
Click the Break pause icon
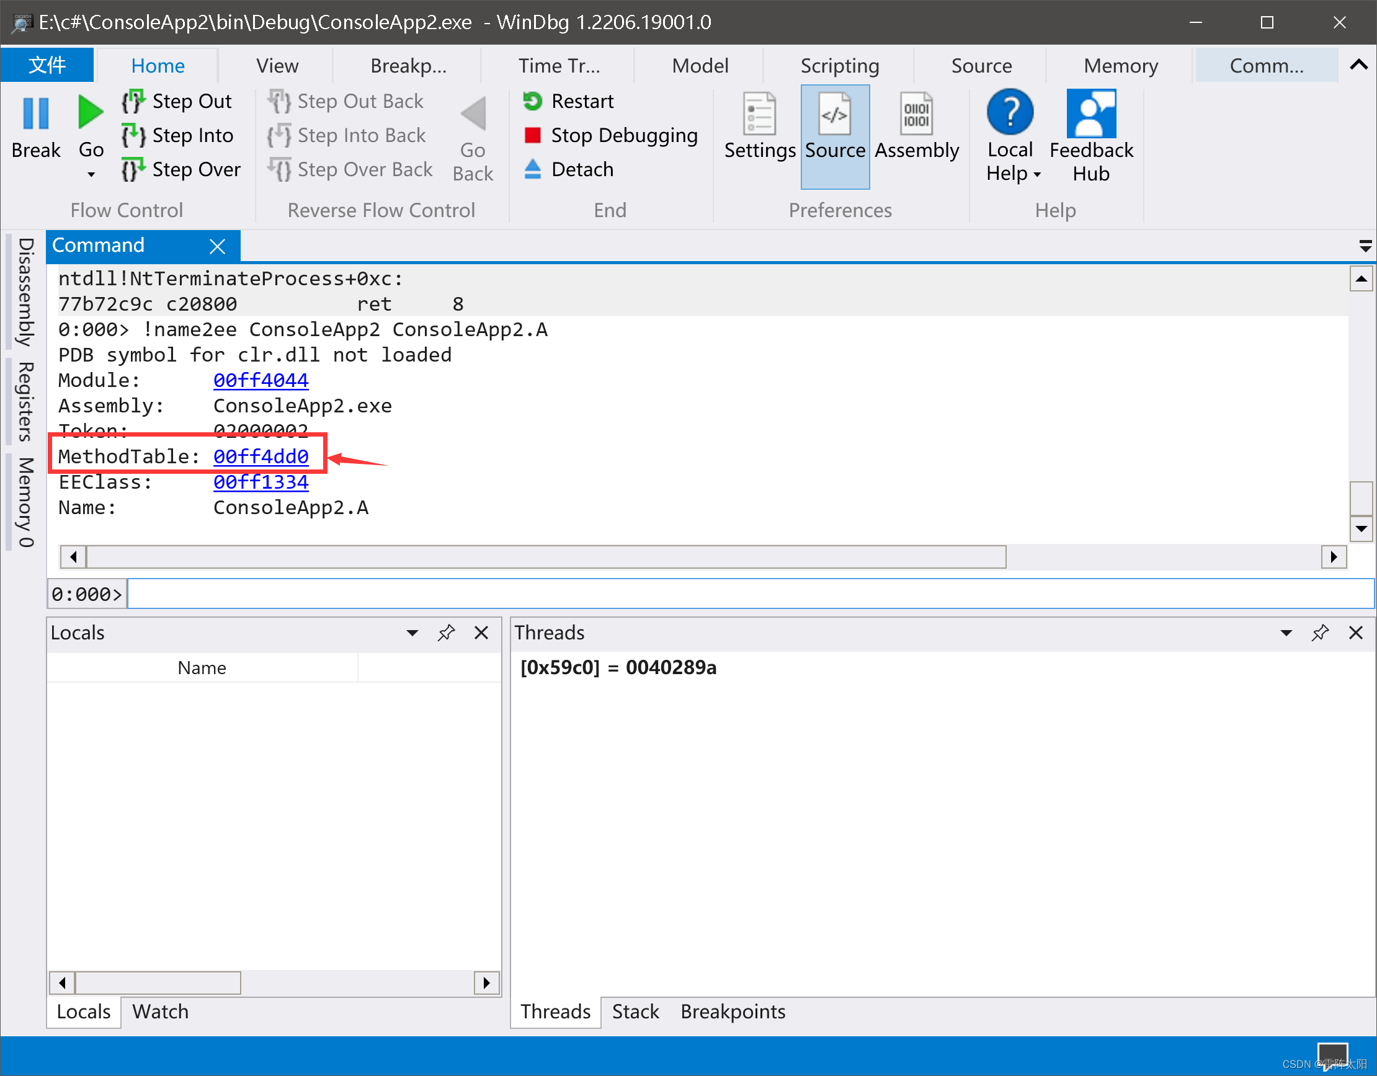pyautogui.click(x=35, y=113)
